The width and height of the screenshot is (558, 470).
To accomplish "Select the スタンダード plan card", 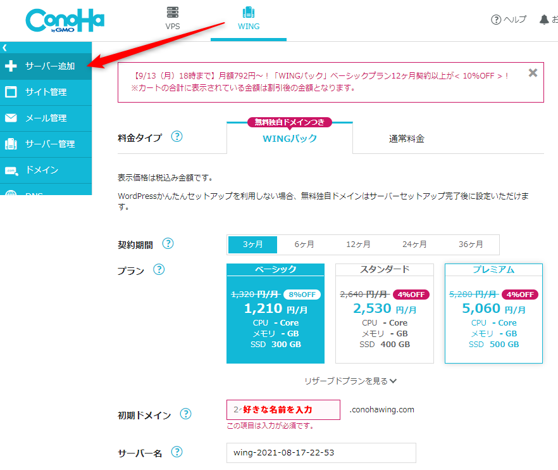I will (x=384, y=314).
